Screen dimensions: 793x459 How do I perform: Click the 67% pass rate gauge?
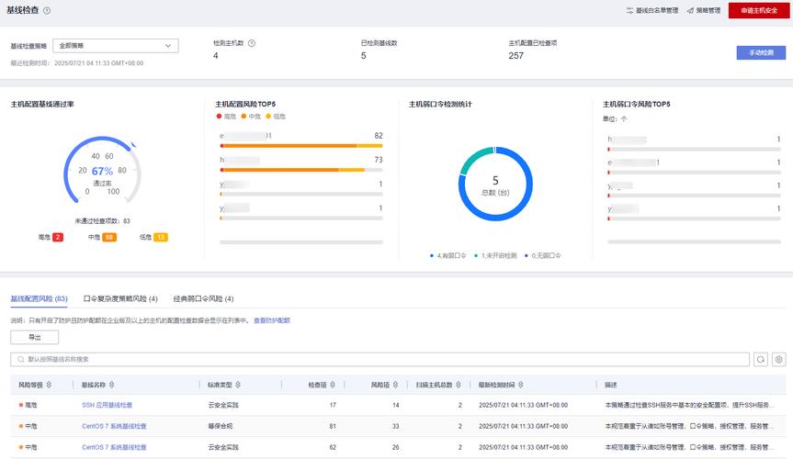(x=102, y=171)
